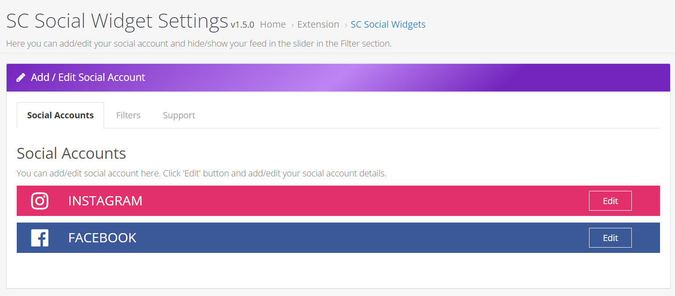Screen dimensions: 675x296
Task: Switch to the Social Accounts tab
Action: 60,115
